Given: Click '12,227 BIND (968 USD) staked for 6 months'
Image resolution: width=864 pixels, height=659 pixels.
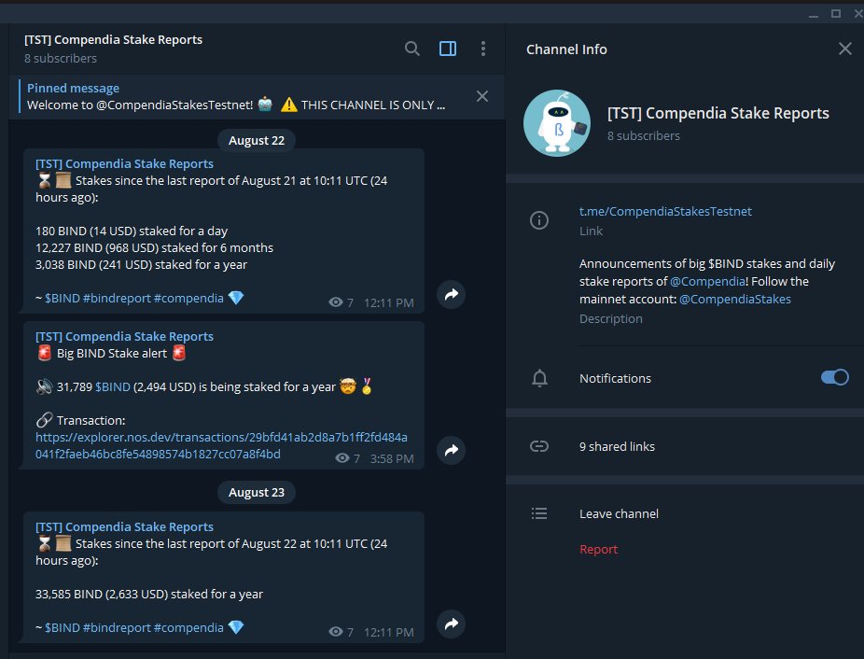Looking at the screenshot, I should [x=154, y=247].
